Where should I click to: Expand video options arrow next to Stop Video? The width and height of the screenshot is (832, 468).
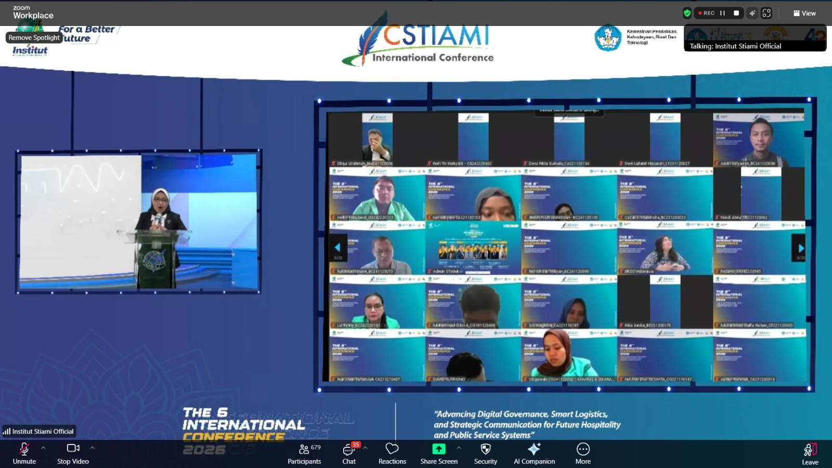point(92,447)
